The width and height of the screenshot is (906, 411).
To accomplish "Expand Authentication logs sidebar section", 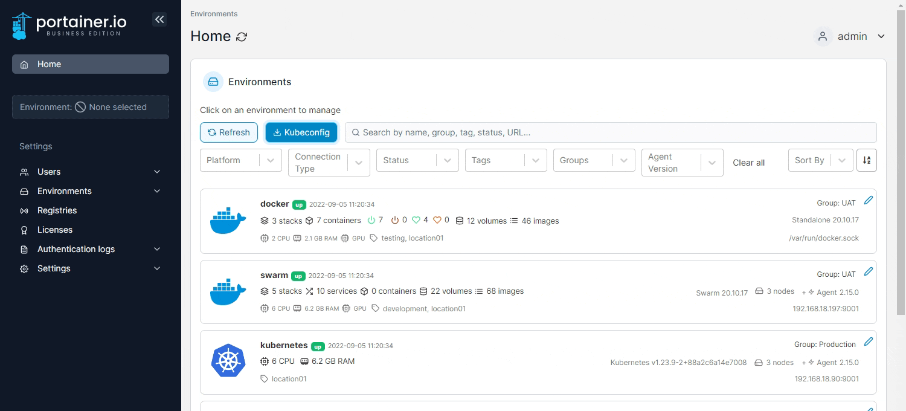I will (x=91, y=249).
